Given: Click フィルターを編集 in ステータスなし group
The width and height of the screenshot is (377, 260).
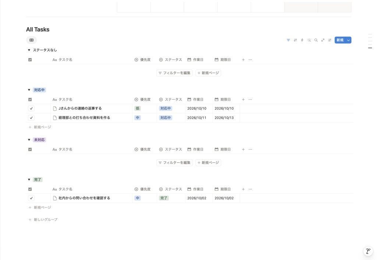Looking at the screenshot, I should coord(174,73).
